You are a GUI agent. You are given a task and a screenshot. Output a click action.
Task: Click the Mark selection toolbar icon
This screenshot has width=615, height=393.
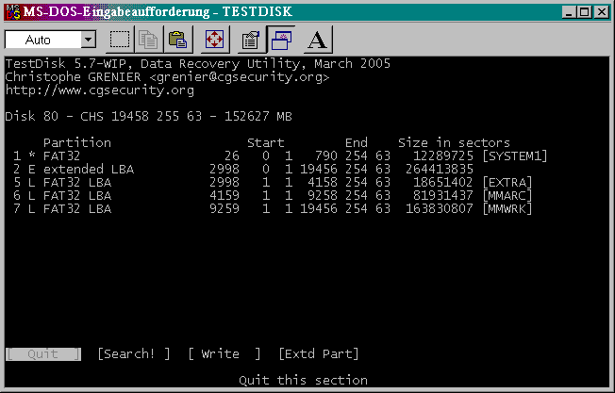pyautogui.click(x=120, y=40)
